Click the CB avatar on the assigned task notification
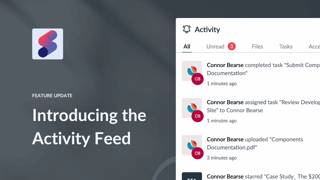The image size is (320, 180). point(197,116)
